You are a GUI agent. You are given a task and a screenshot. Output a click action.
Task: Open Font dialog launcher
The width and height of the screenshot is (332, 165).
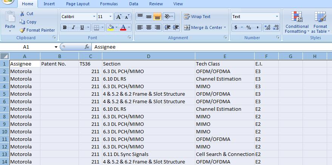[130, 37]
